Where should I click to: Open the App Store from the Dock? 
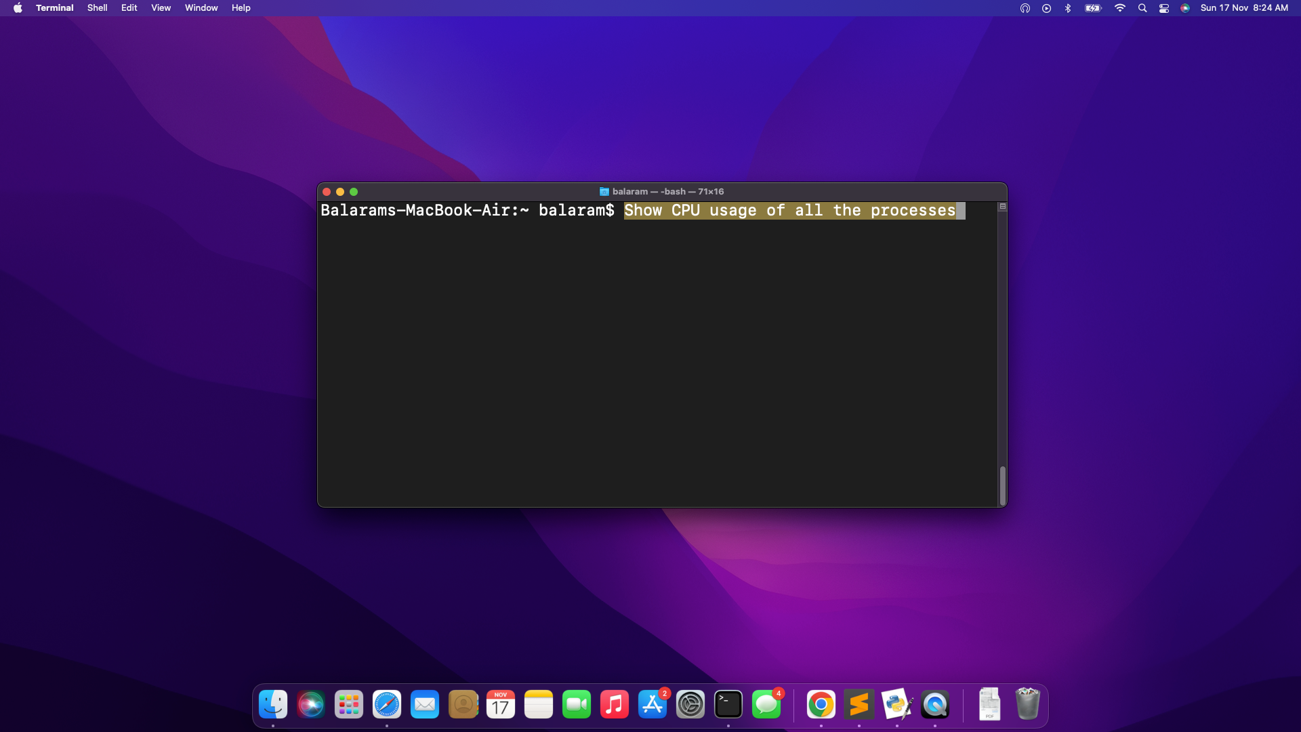(x=653, y=705)
